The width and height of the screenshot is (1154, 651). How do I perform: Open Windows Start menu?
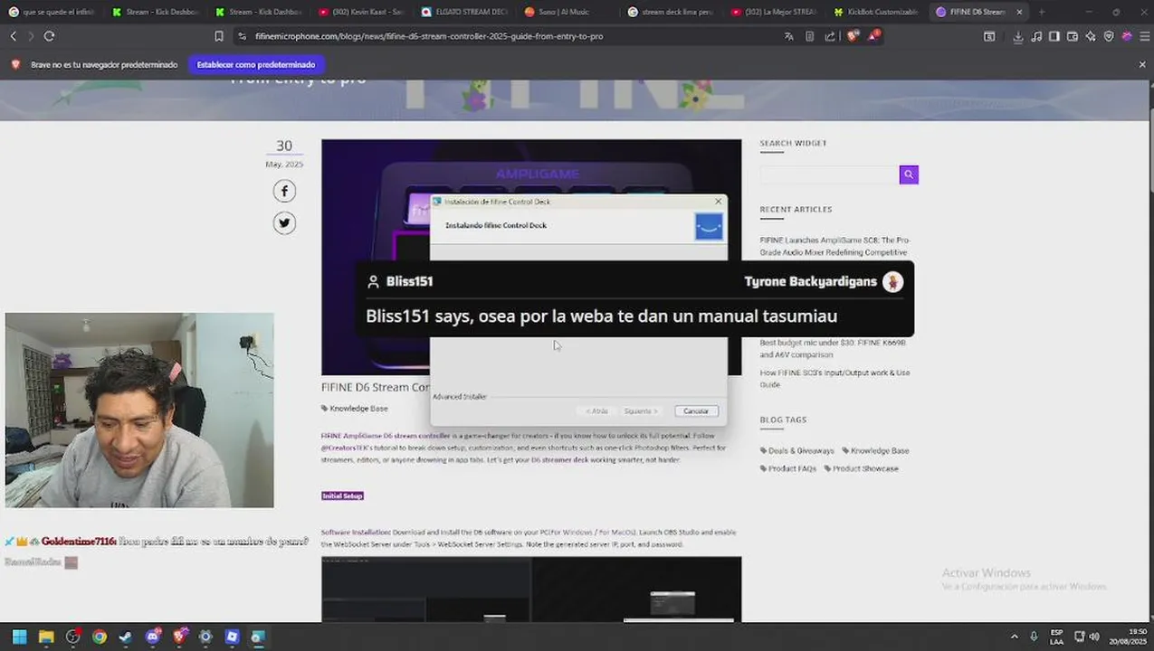pyautogui.click(x=19, y=637)
